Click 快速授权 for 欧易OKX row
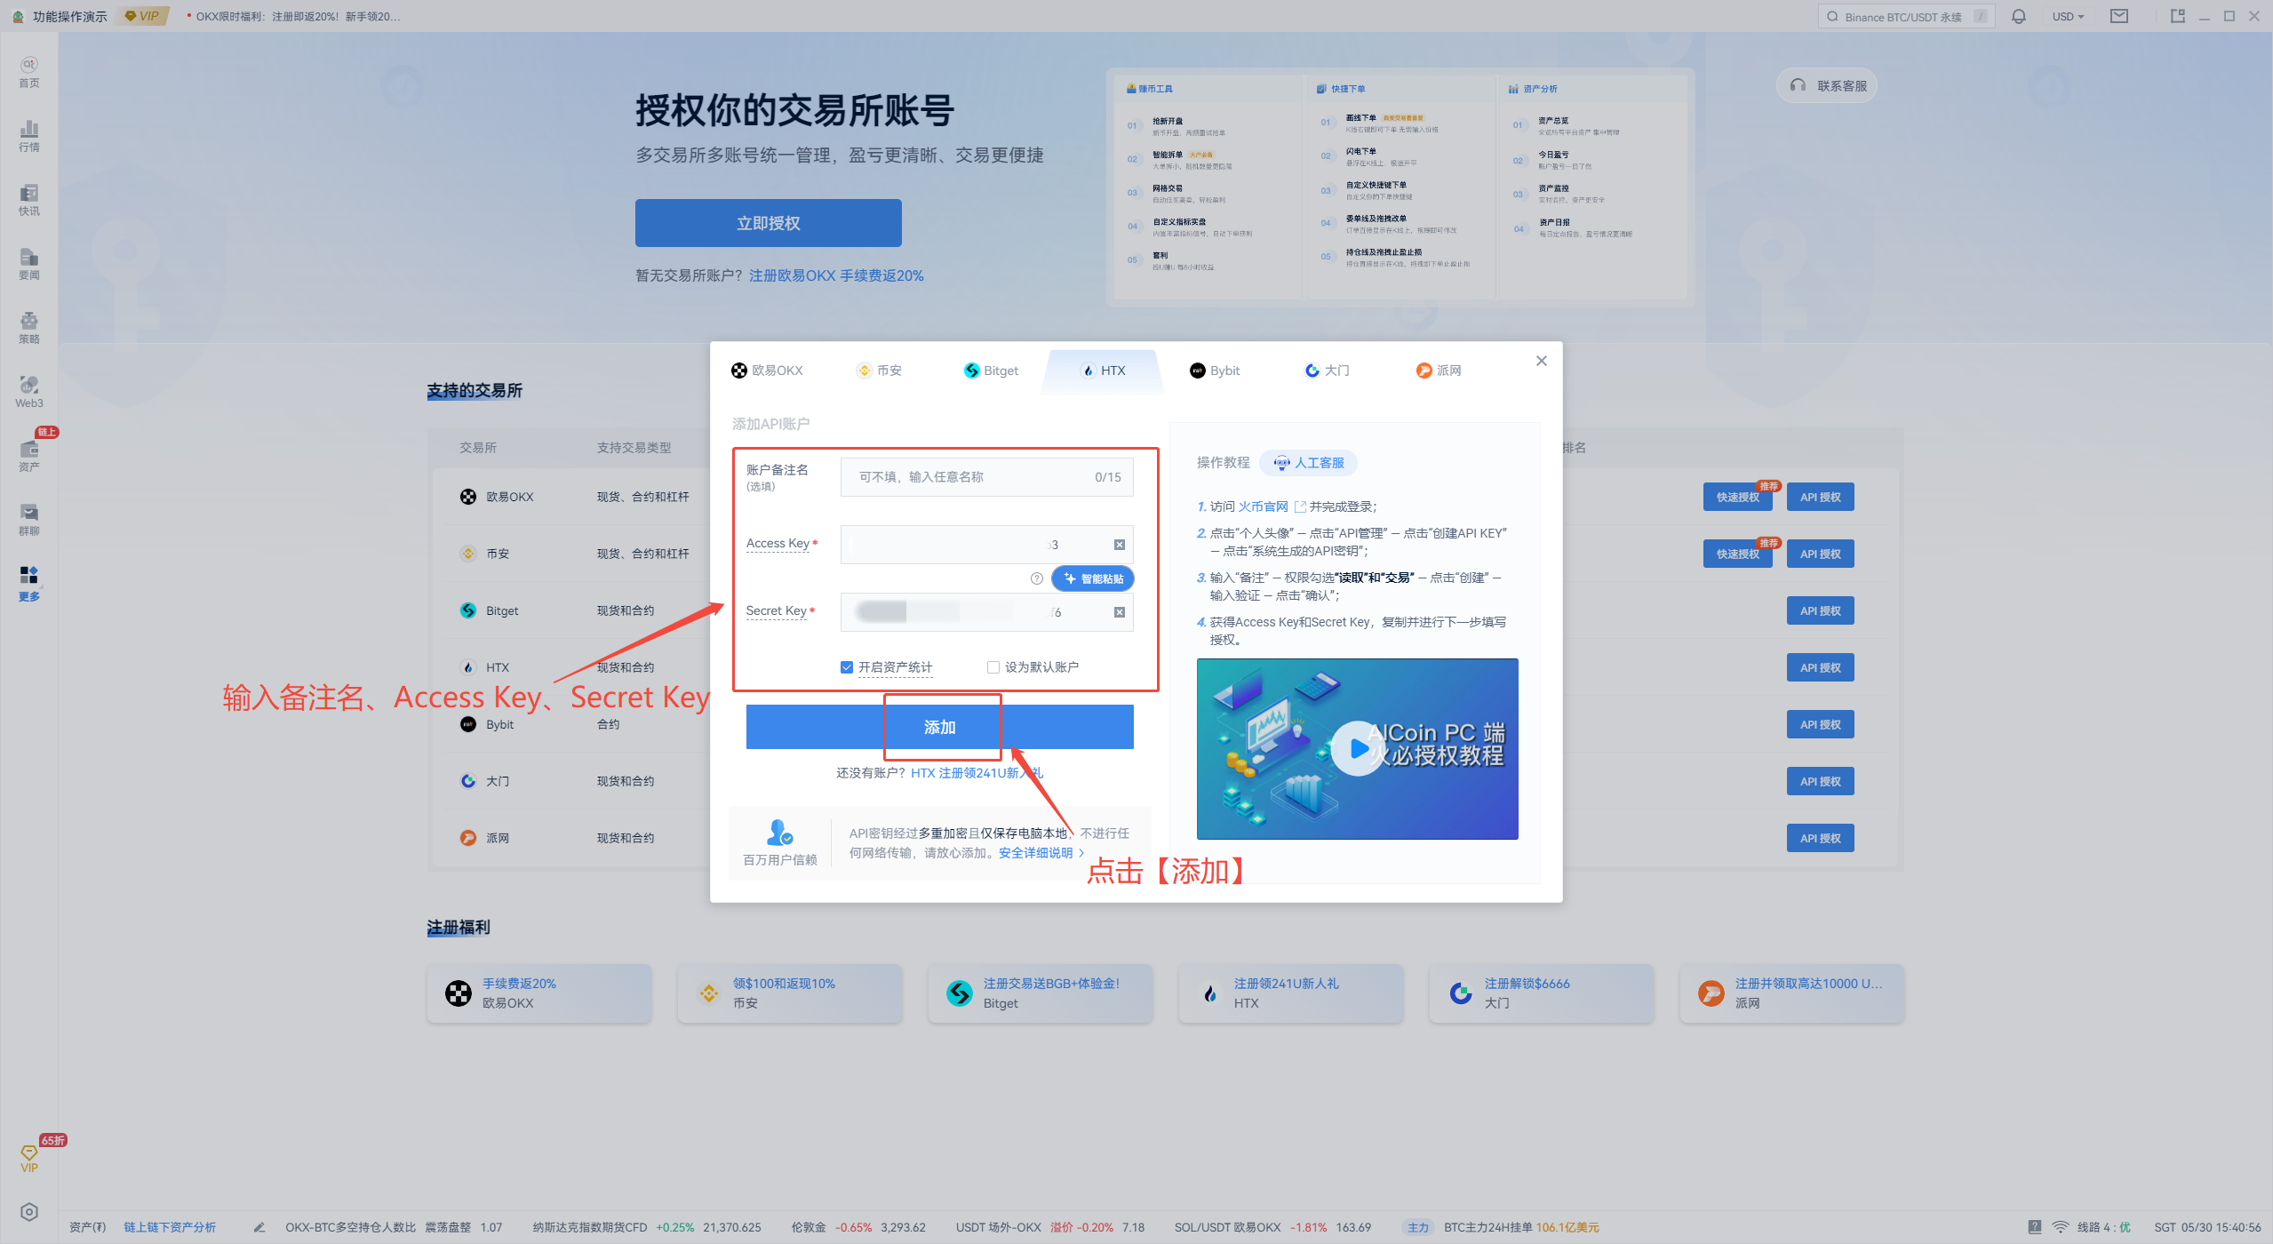The image size is (2273, 1244). point(1738,498)
